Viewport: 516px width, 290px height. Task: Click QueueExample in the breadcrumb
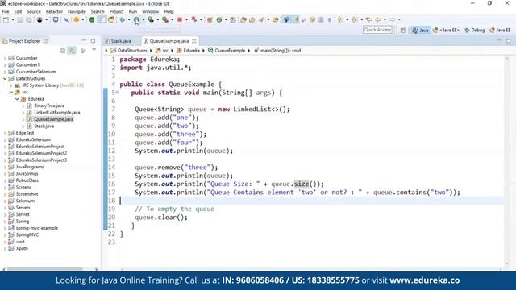click(230, 51)
